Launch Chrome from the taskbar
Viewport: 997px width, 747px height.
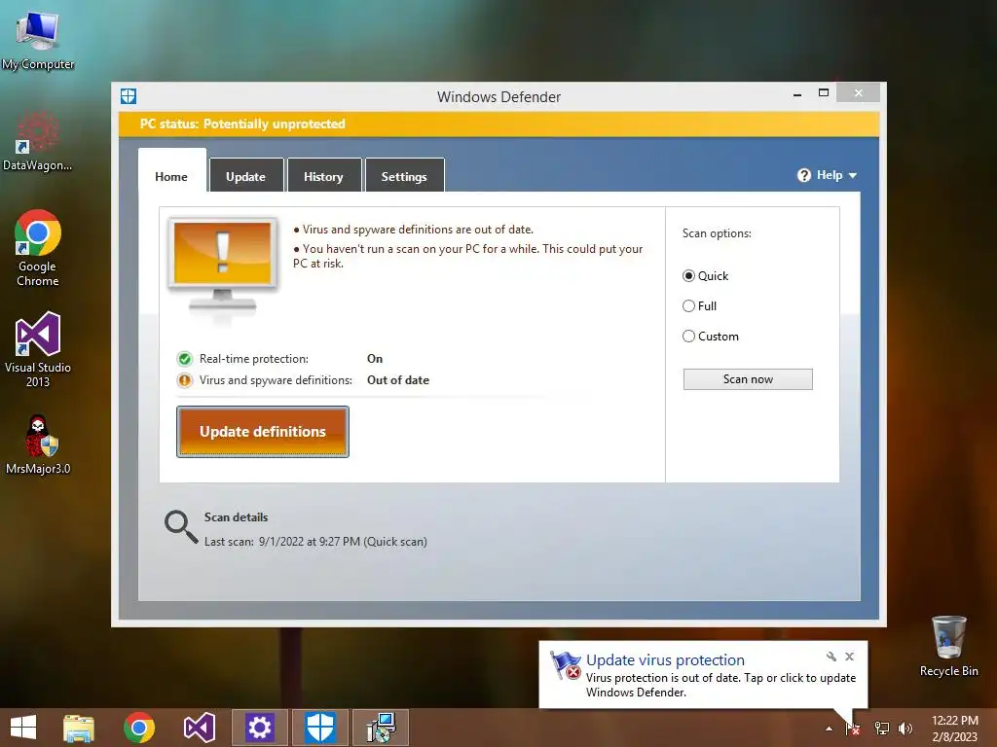(x=139, y=728)
